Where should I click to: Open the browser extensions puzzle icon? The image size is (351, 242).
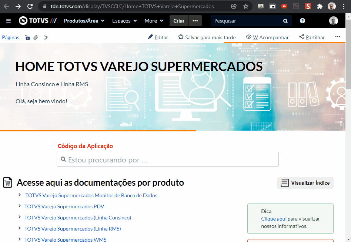[320, 6]
